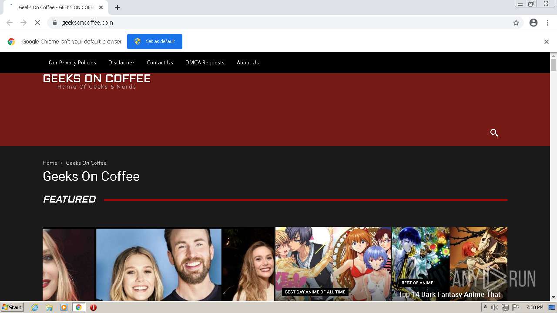Open the website search magnifier icon
The width and height of the screenshot is (557, 313).
[494, 133]
